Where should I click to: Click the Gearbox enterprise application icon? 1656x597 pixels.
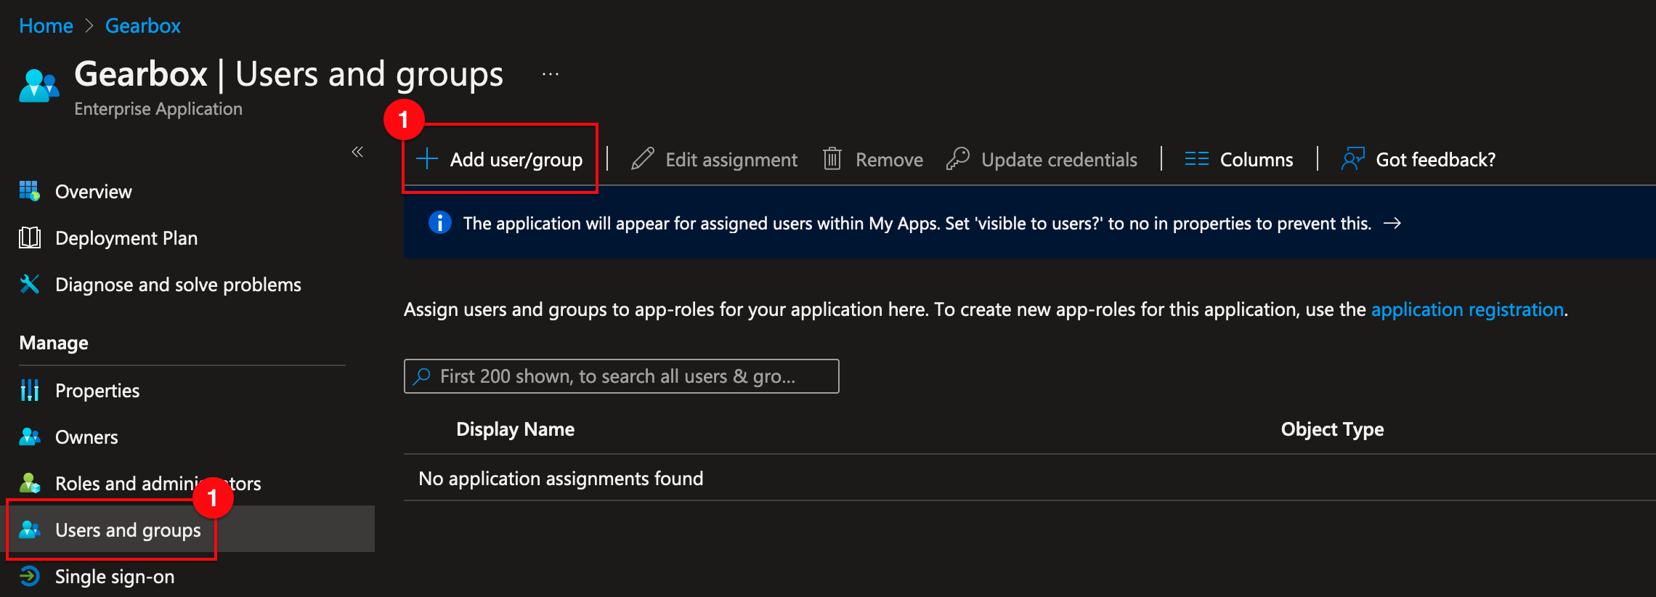tap(38, 86)
